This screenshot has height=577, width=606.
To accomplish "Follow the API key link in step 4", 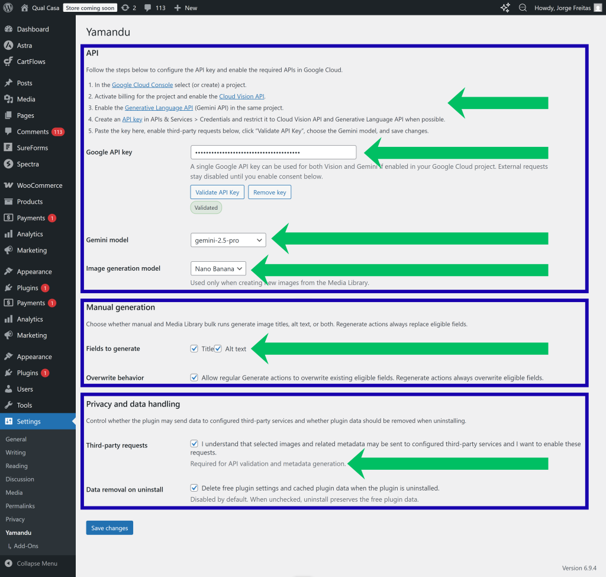I will coord(132,119).
